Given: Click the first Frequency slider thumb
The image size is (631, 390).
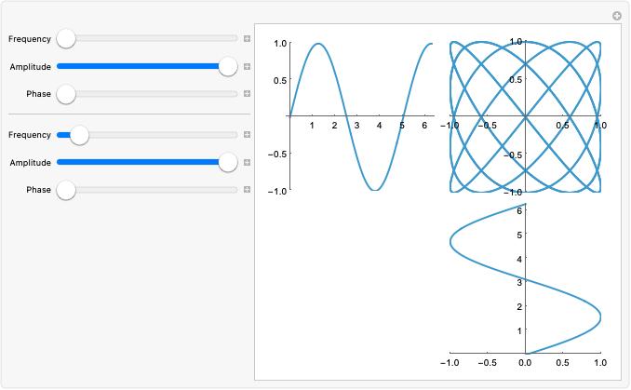Looking at the screenshot, I should 66,39.
